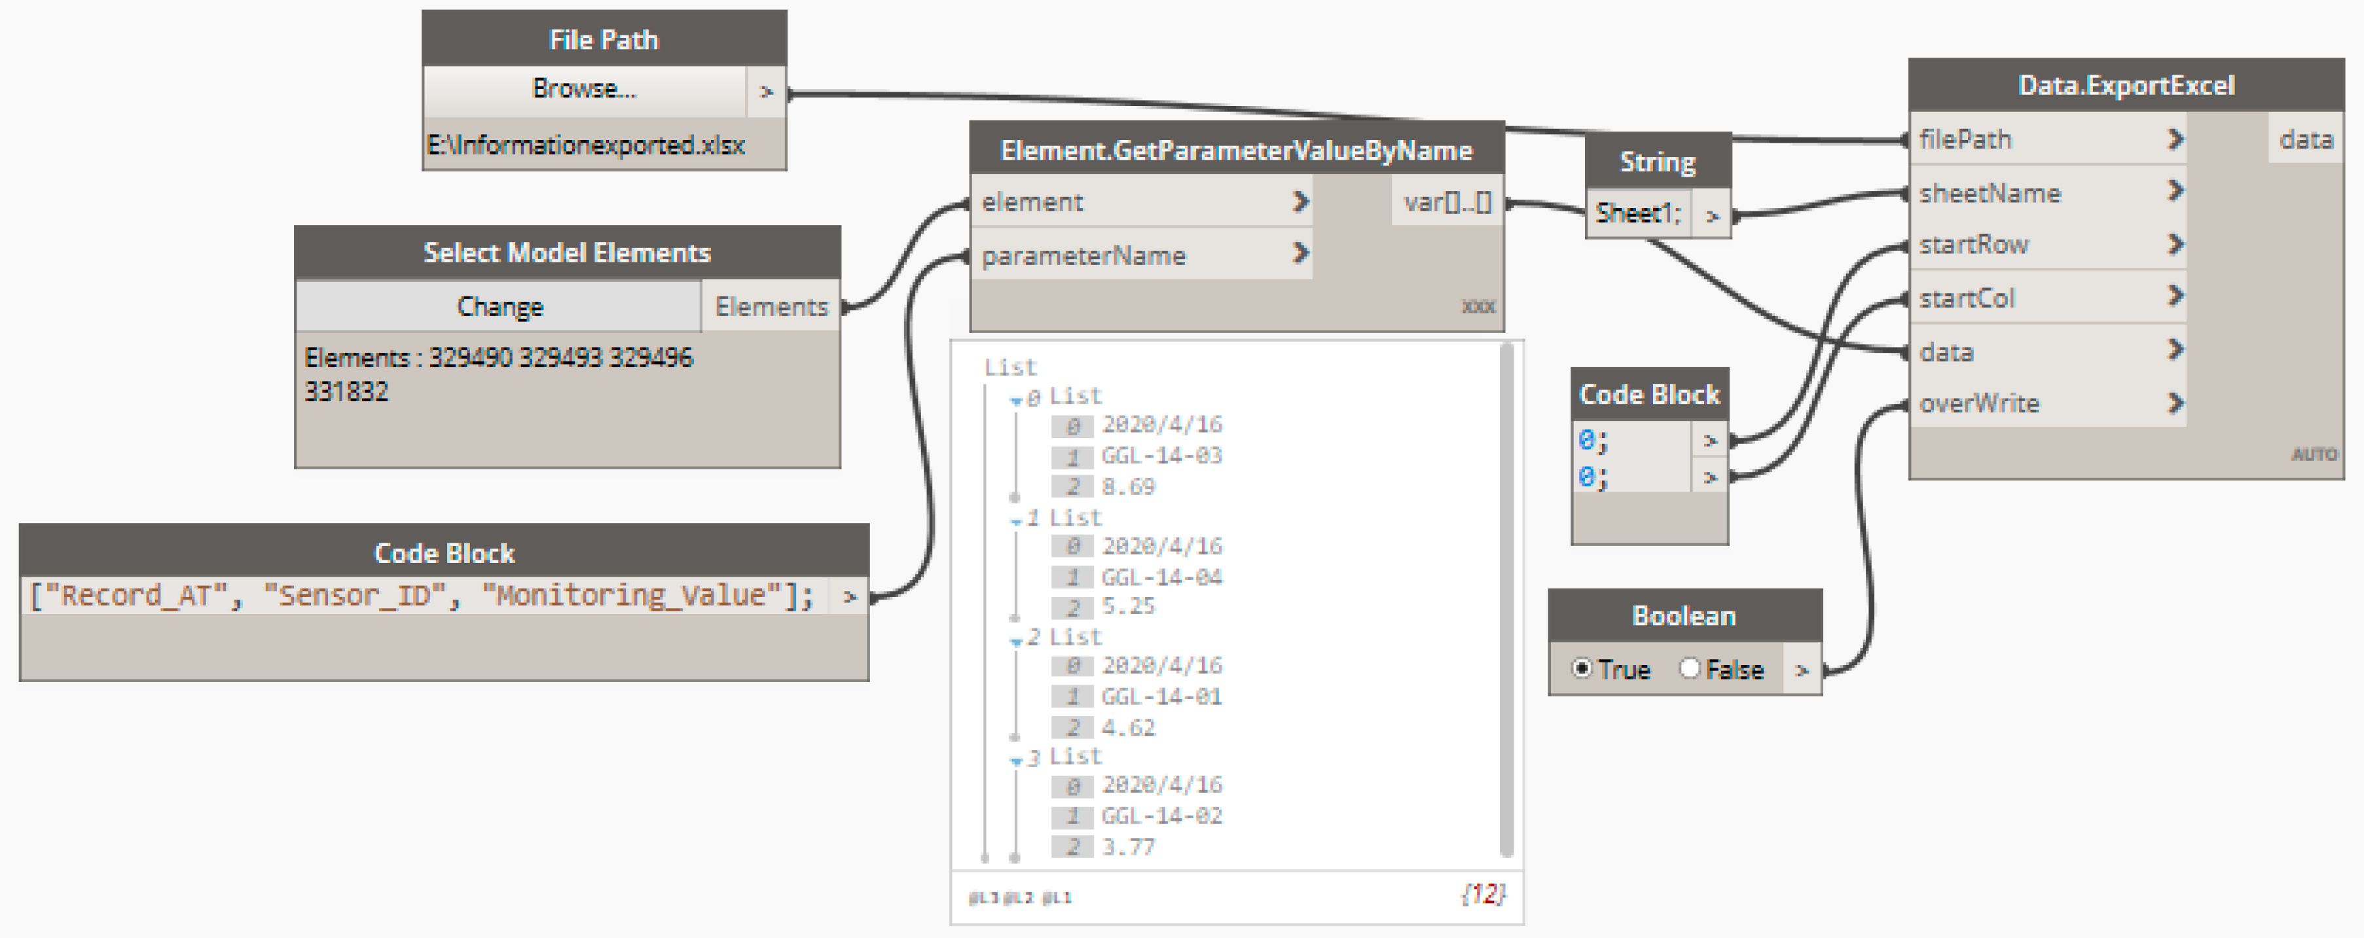Screen dimensions: 2364x938
Task: Click the File Path node output port
Action: pyautogui.click(x=766, y=91)
